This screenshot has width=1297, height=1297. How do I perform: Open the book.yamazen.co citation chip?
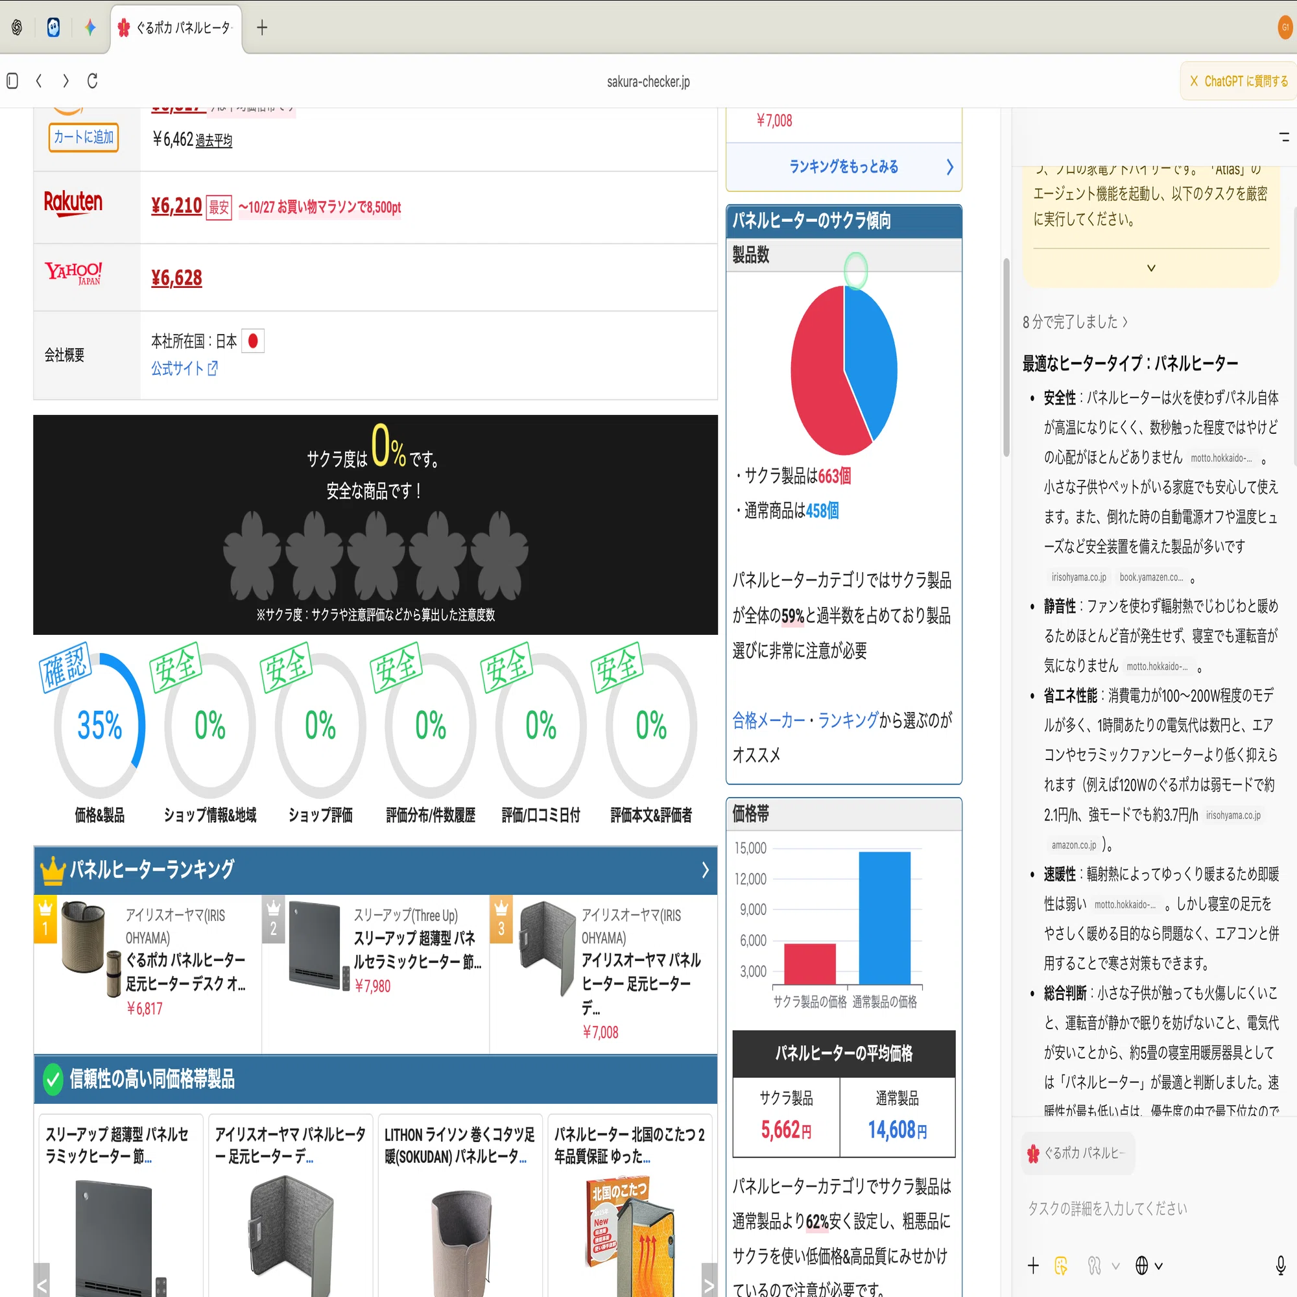[1151, 577]
